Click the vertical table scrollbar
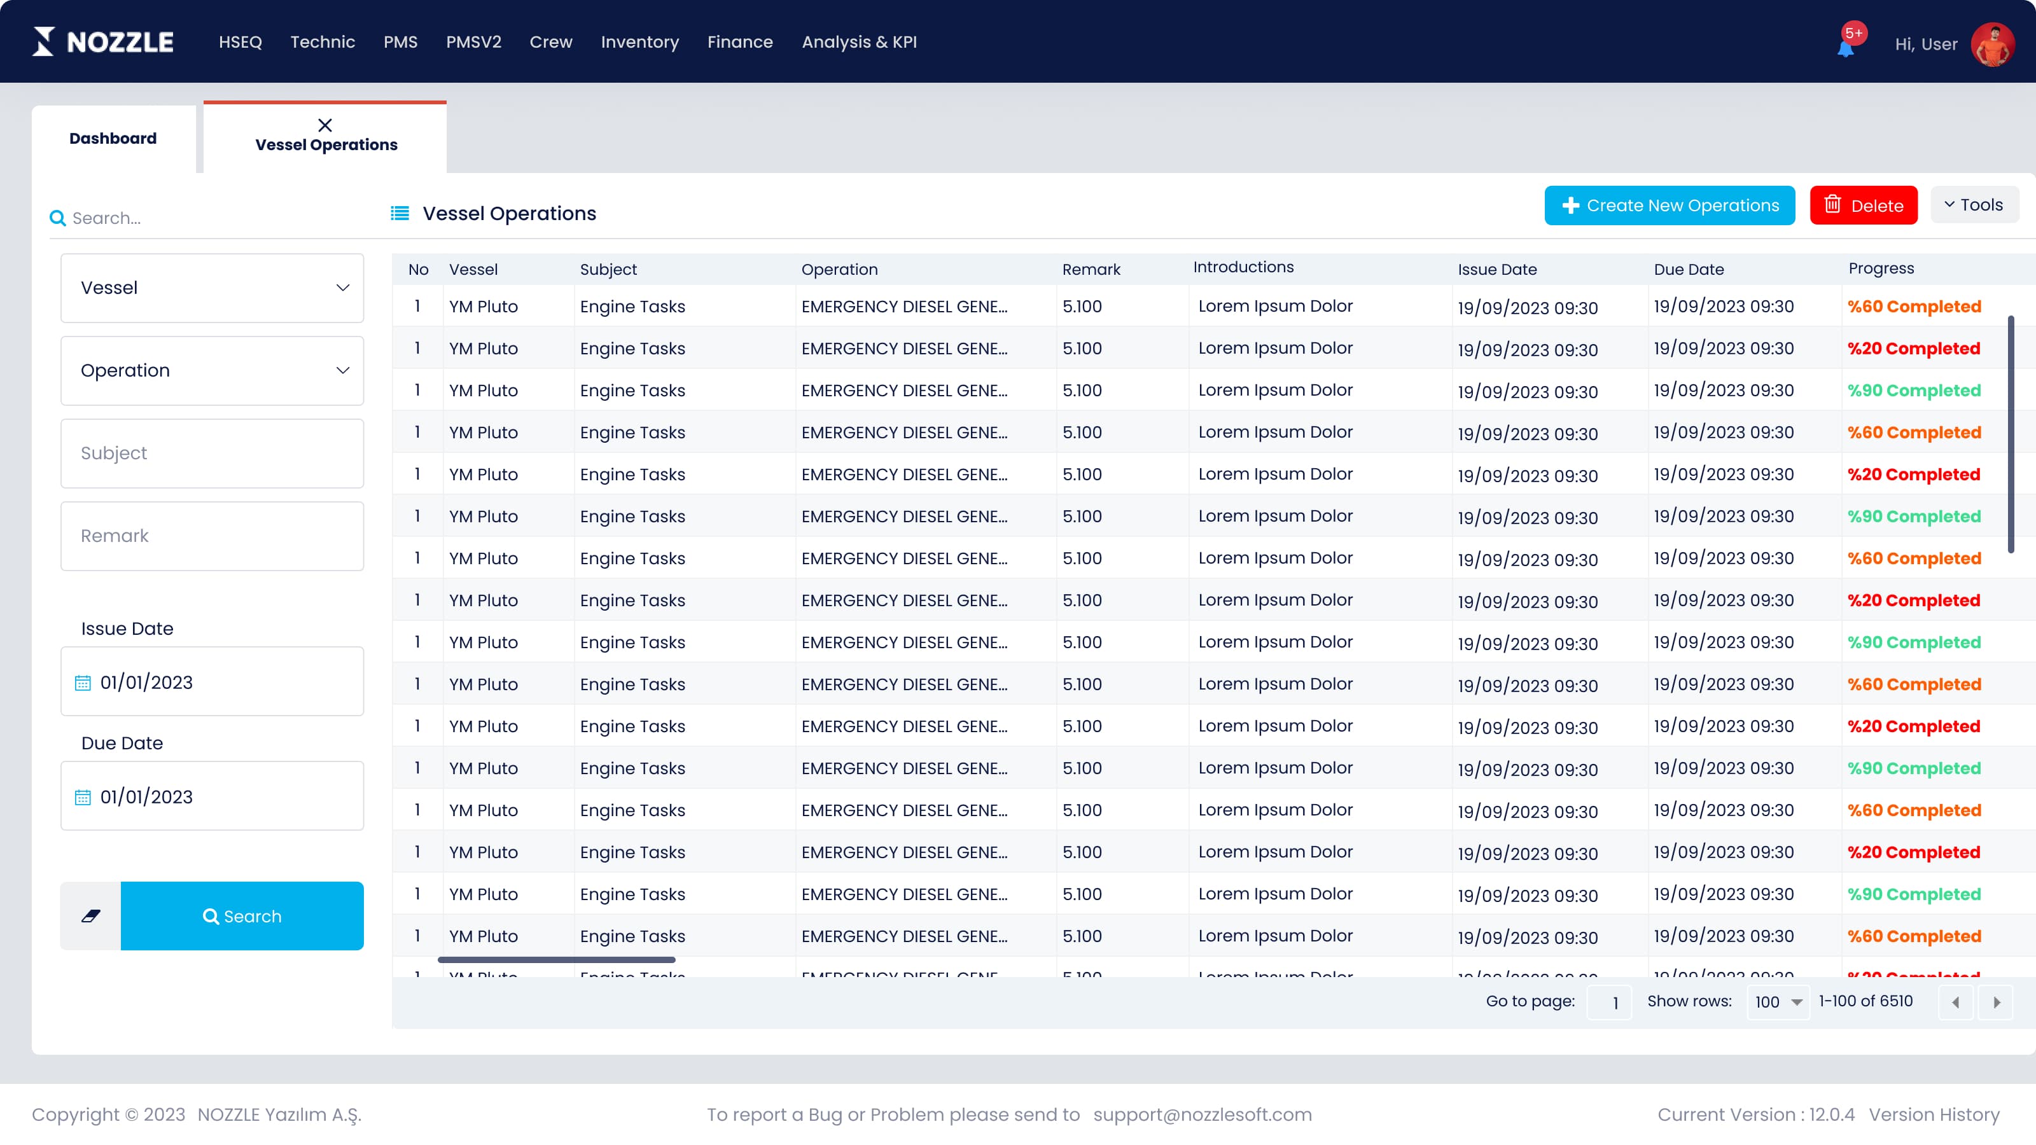The width and height of the screenshot is (2036, 1145). tap(2011, 434)
